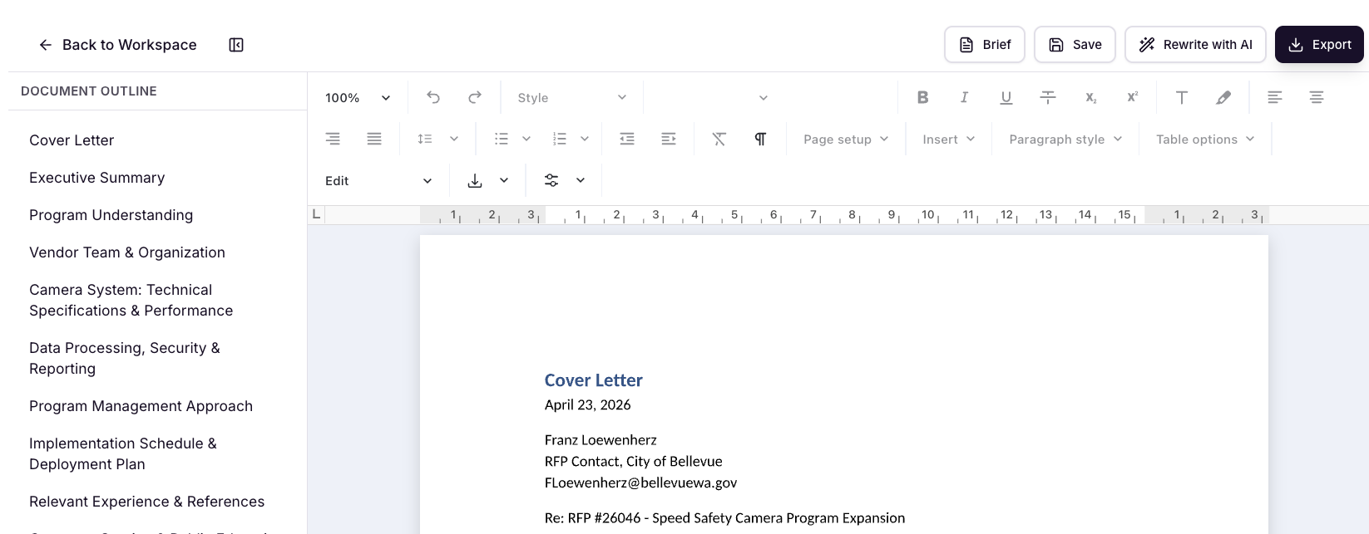Center align the text
Viewport: 1369px width, 534px height.
point(1316,97)
